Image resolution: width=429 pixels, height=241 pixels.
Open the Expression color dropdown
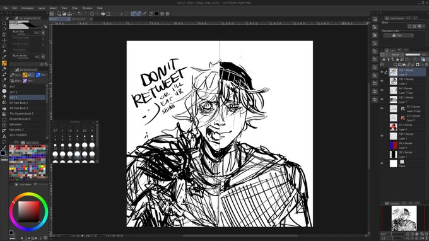tap(398, 35)
